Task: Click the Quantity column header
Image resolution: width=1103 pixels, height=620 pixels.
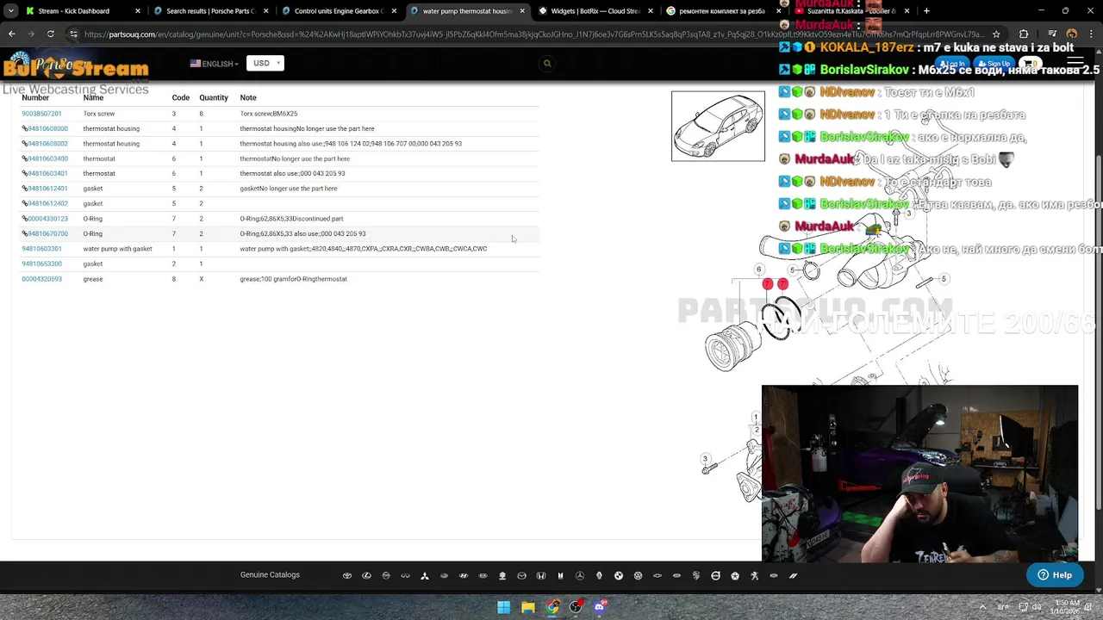Action: [214, 97]
